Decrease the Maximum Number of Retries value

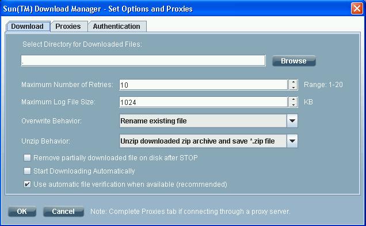pyautogui.click(x=293, y=88)
